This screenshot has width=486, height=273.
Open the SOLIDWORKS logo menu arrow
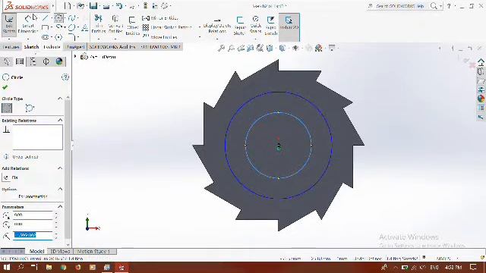point(53,6)
